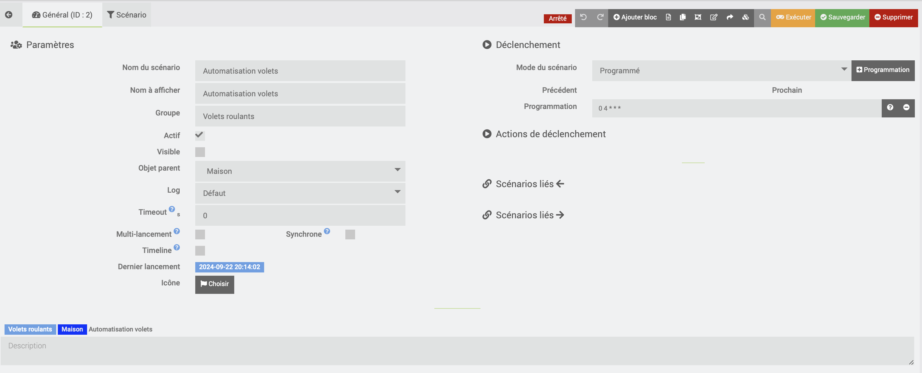This screenshot has width=922, height=373.
Task: Click the back arrow icon
Action: point(9,15)
